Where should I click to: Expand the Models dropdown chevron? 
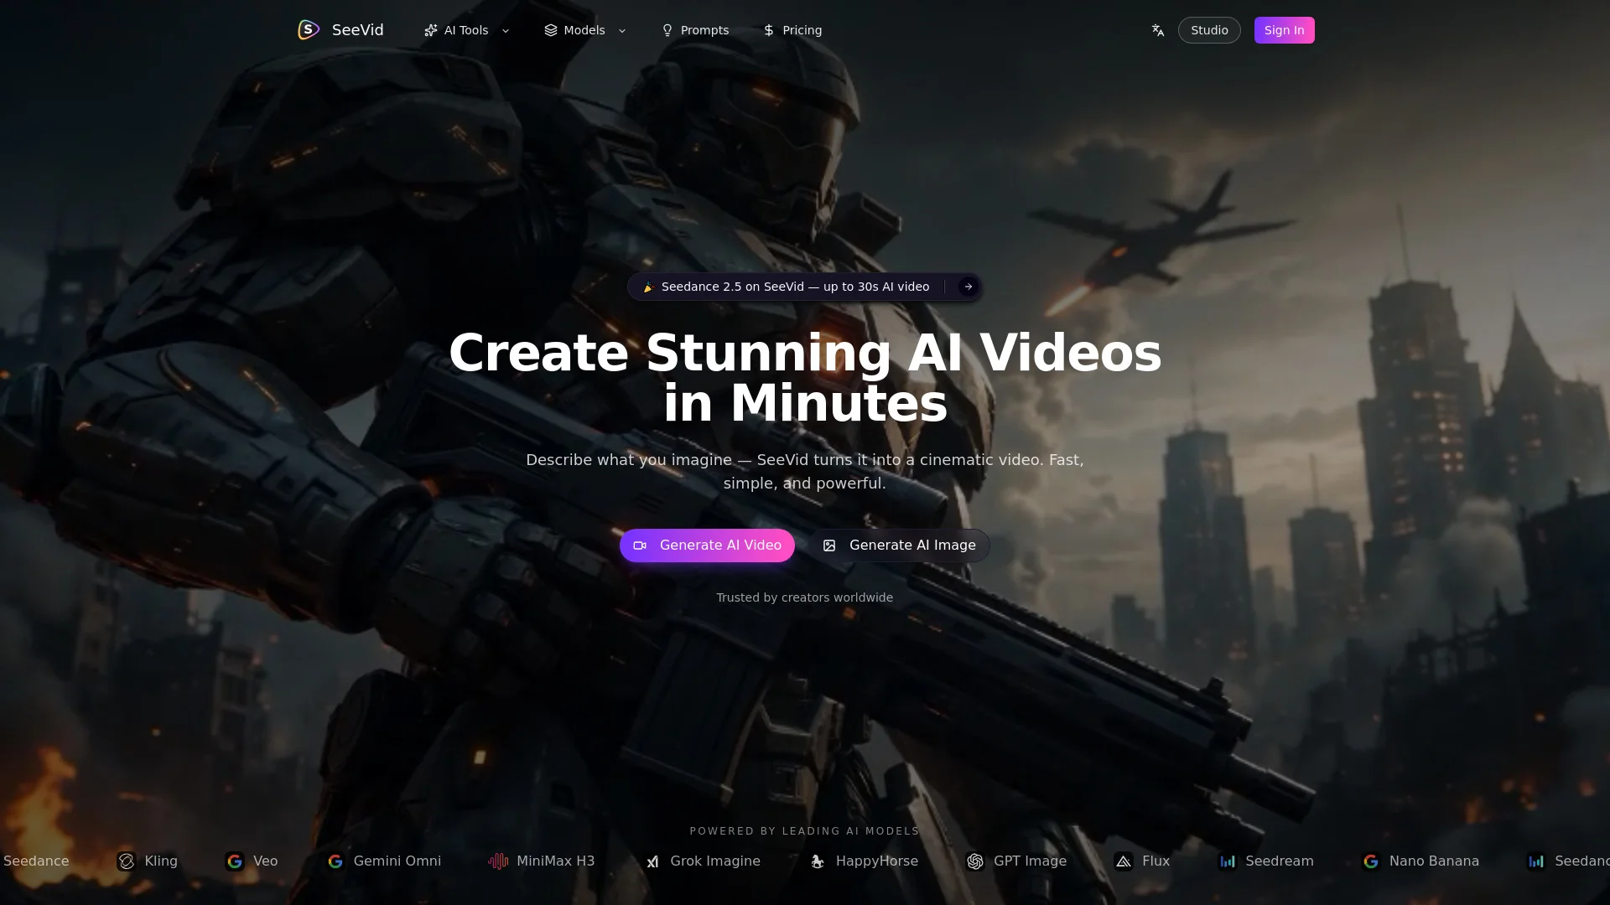tap(622, 31)
